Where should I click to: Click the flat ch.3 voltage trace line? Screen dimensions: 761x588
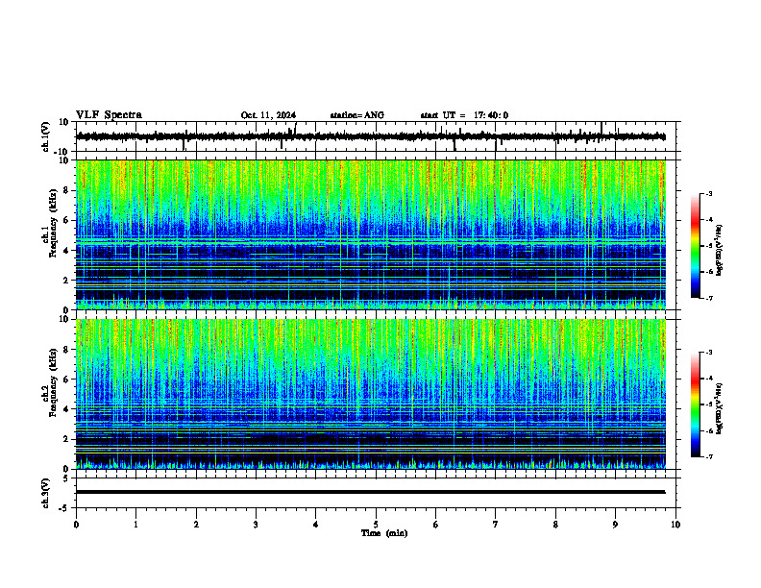[371, 492]
